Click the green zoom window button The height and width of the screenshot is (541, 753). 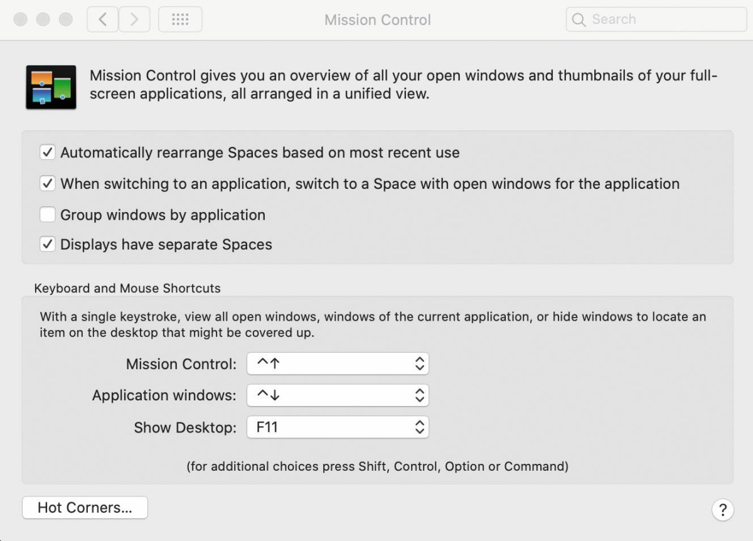tap(66, 19)
